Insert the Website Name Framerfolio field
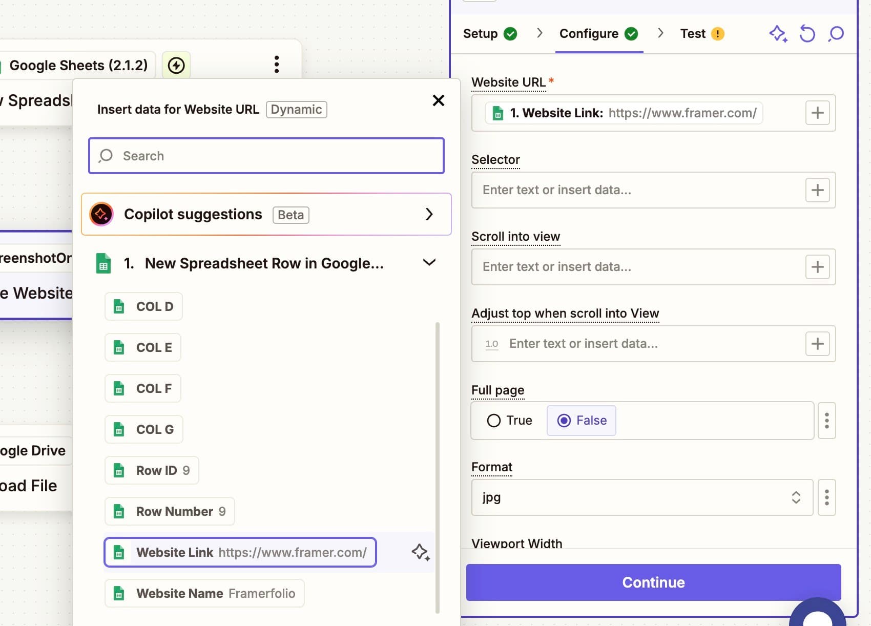 (204, 593)
